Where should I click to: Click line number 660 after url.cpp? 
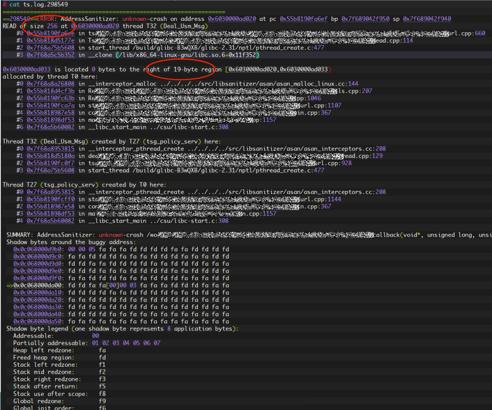click(480, 33)
